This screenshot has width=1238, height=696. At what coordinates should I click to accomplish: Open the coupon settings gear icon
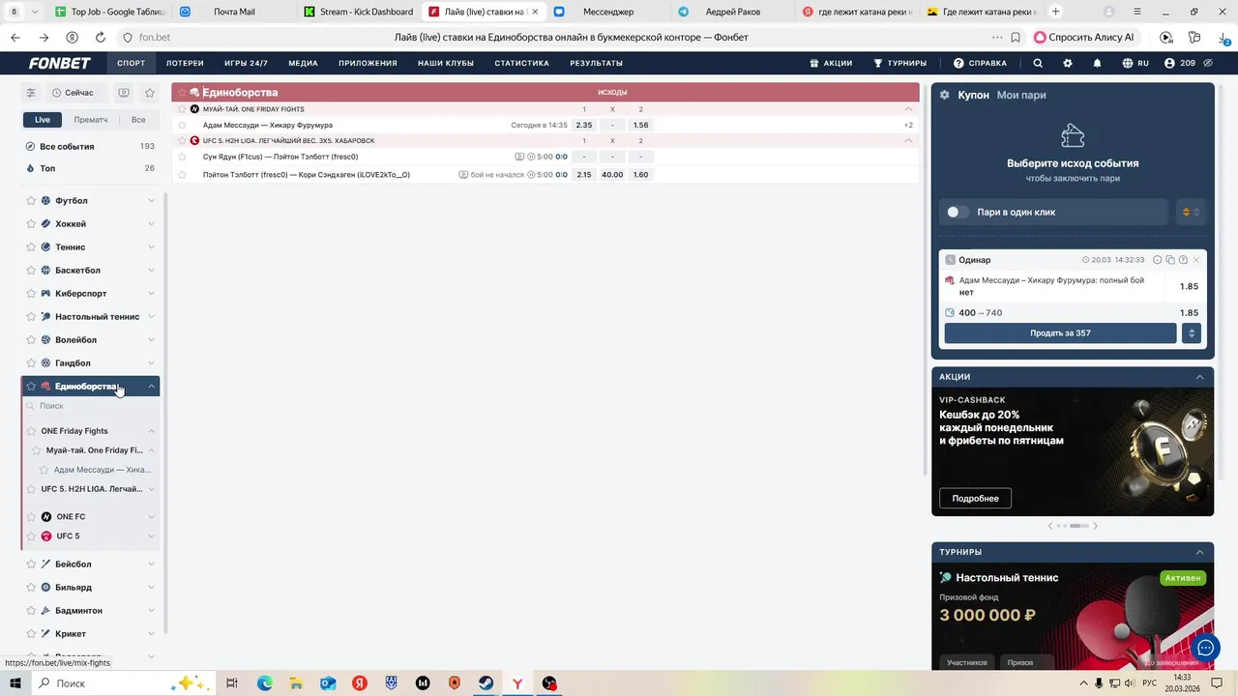tap(945, 95)
